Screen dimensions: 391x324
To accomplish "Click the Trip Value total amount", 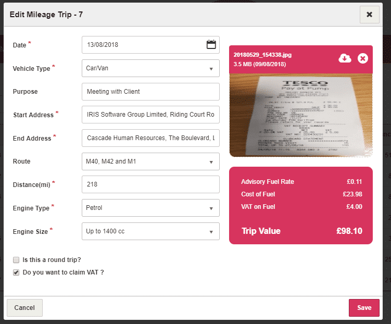I will pos(349,231).
